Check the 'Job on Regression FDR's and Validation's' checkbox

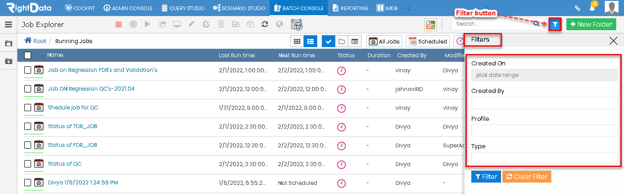[x=28, y=70]
